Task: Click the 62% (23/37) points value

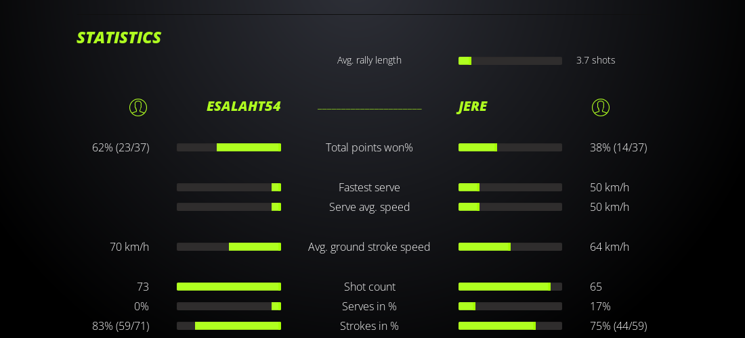Action: point(121,147)
